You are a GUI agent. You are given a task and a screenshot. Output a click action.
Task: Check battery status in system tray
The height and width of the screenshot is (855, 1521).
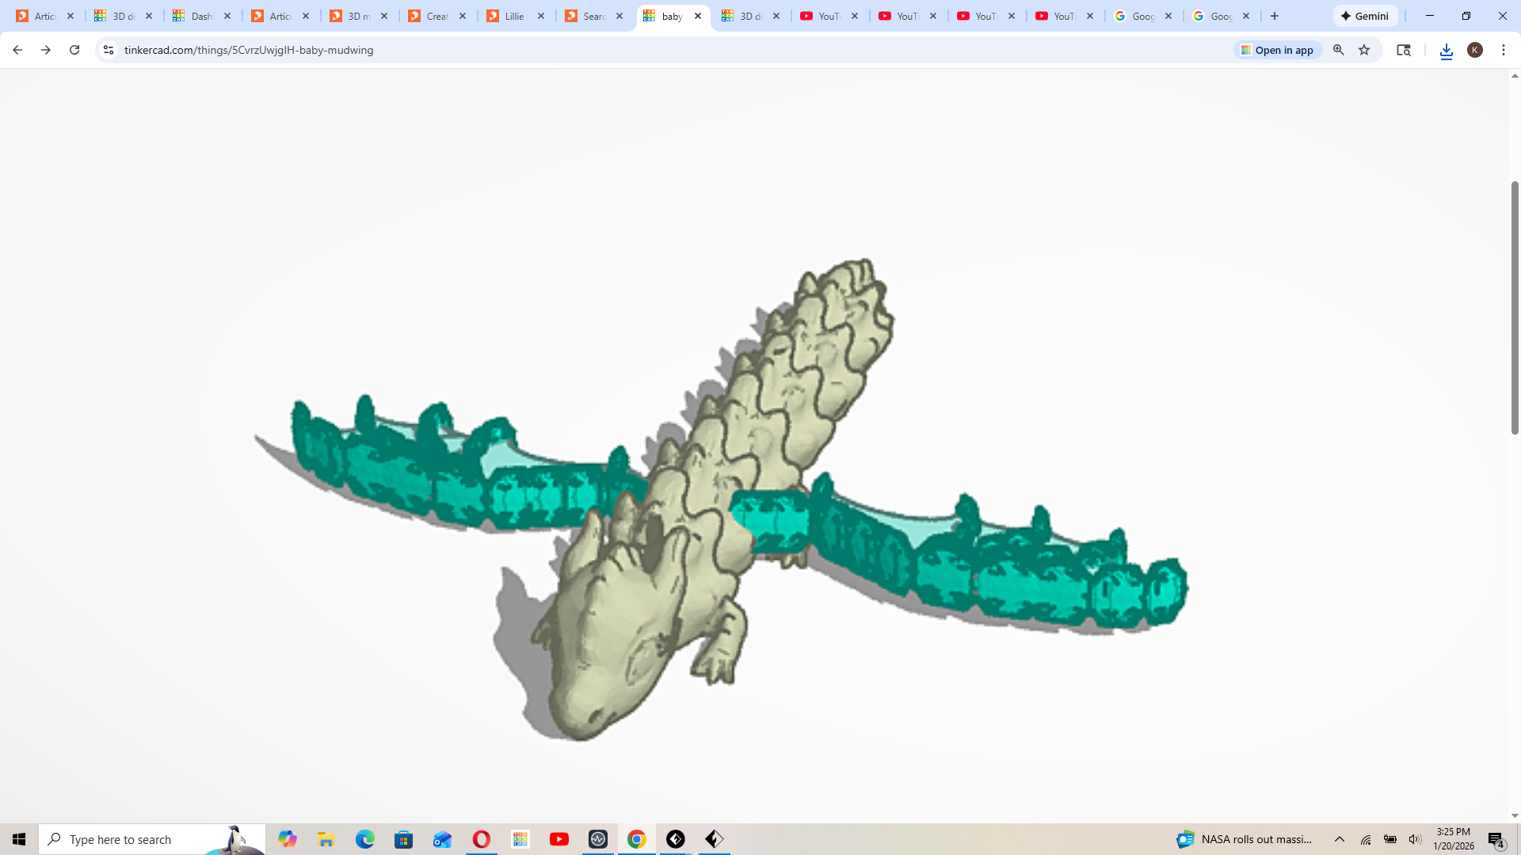click(x=1390, y=839)
